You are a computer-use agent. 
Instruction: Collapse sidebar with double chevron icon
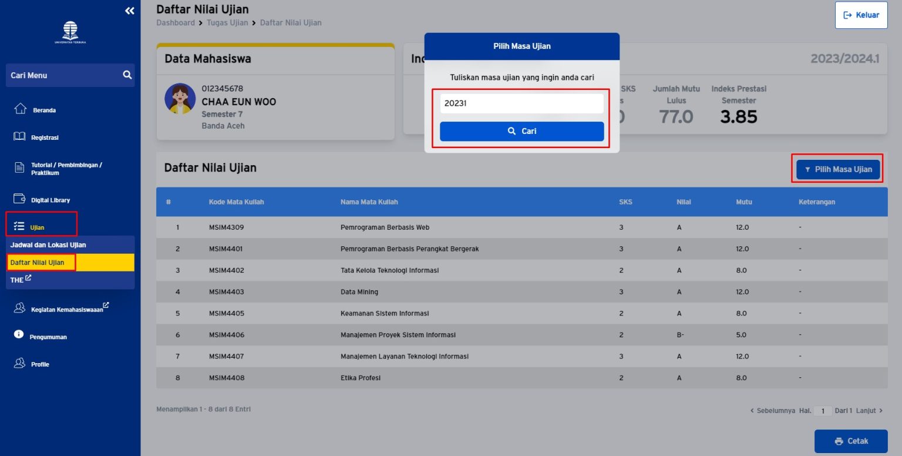(129, 11)
